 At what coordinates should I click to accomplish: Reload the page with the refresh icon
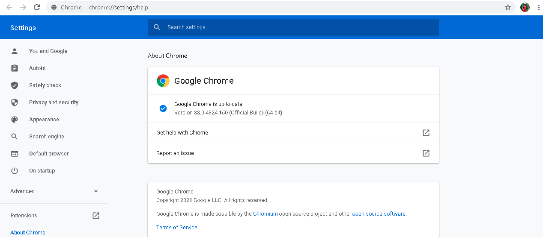pyautogui.click(x=37, y=7)
